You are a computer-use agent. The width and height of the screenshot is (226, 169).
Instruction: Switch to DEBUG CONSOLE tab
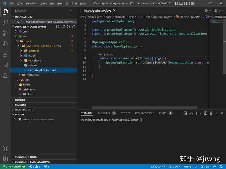[144, 113]
